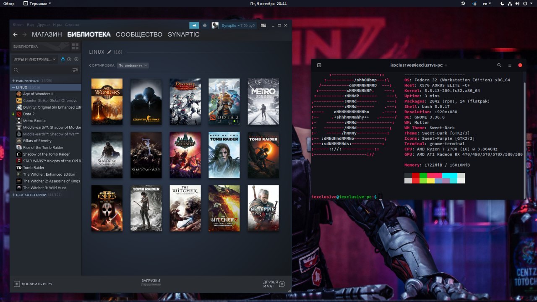Edit the LINUX collection with pencil icon

[109, 52]
